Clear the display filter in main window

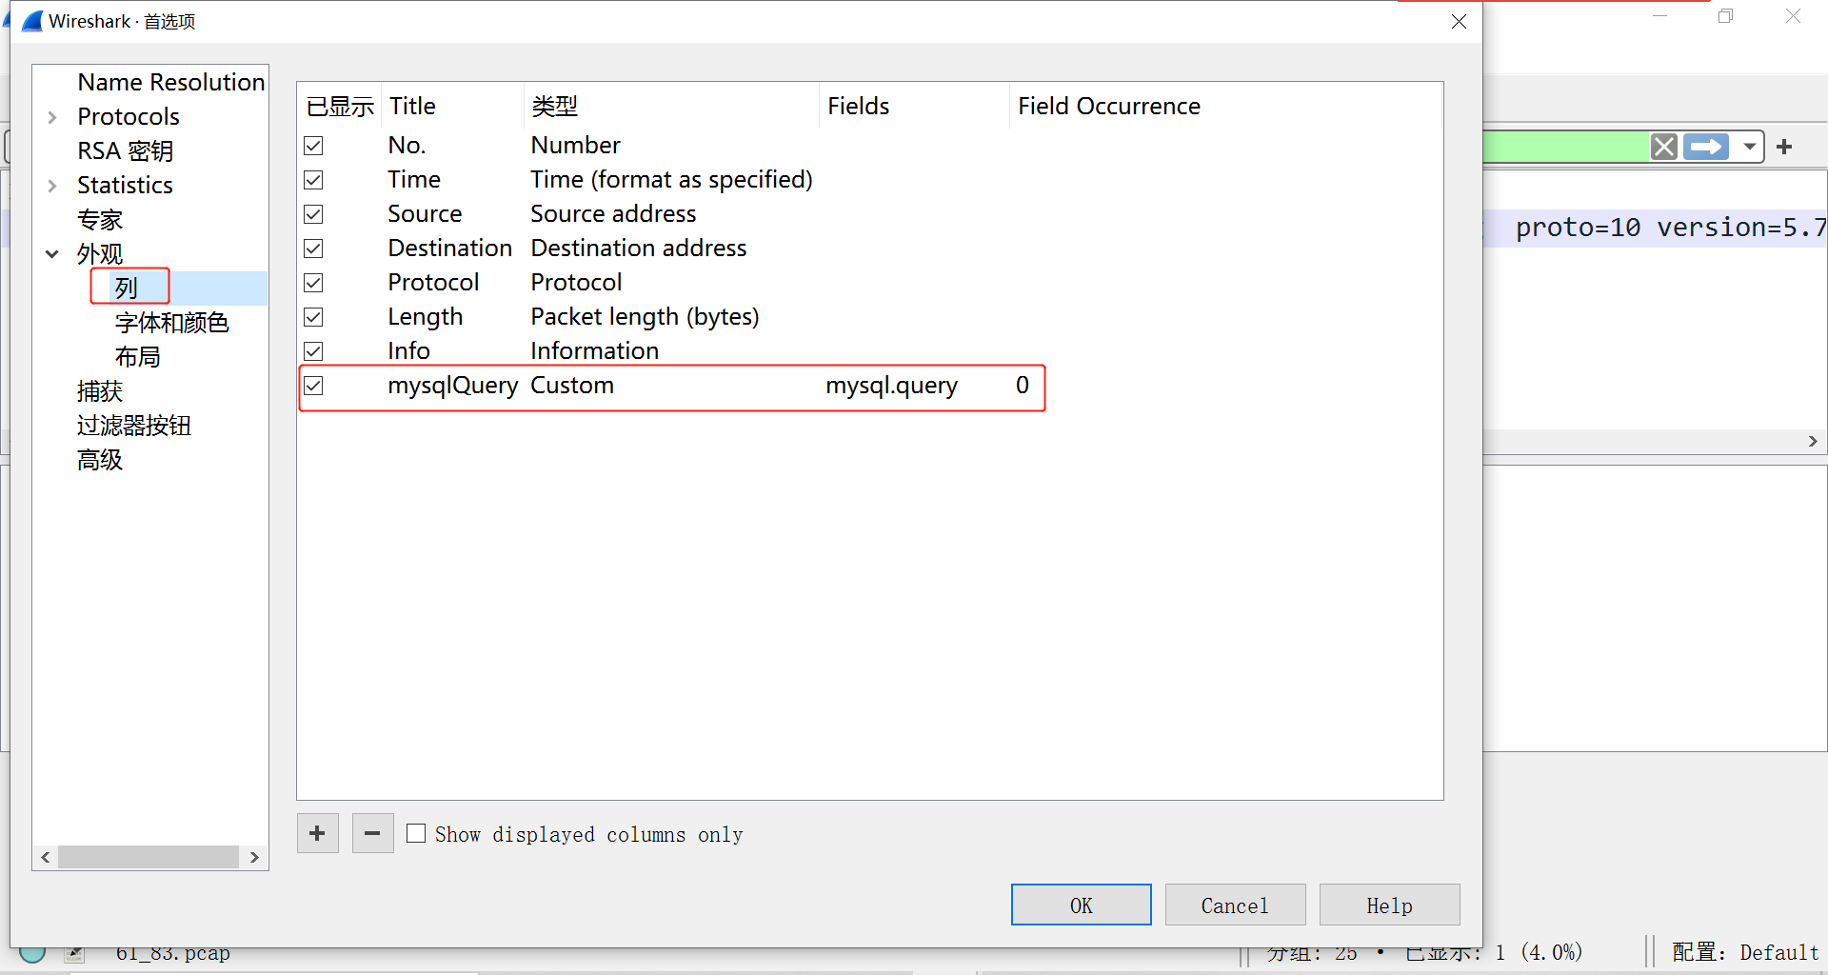[x=1663, y=147]
